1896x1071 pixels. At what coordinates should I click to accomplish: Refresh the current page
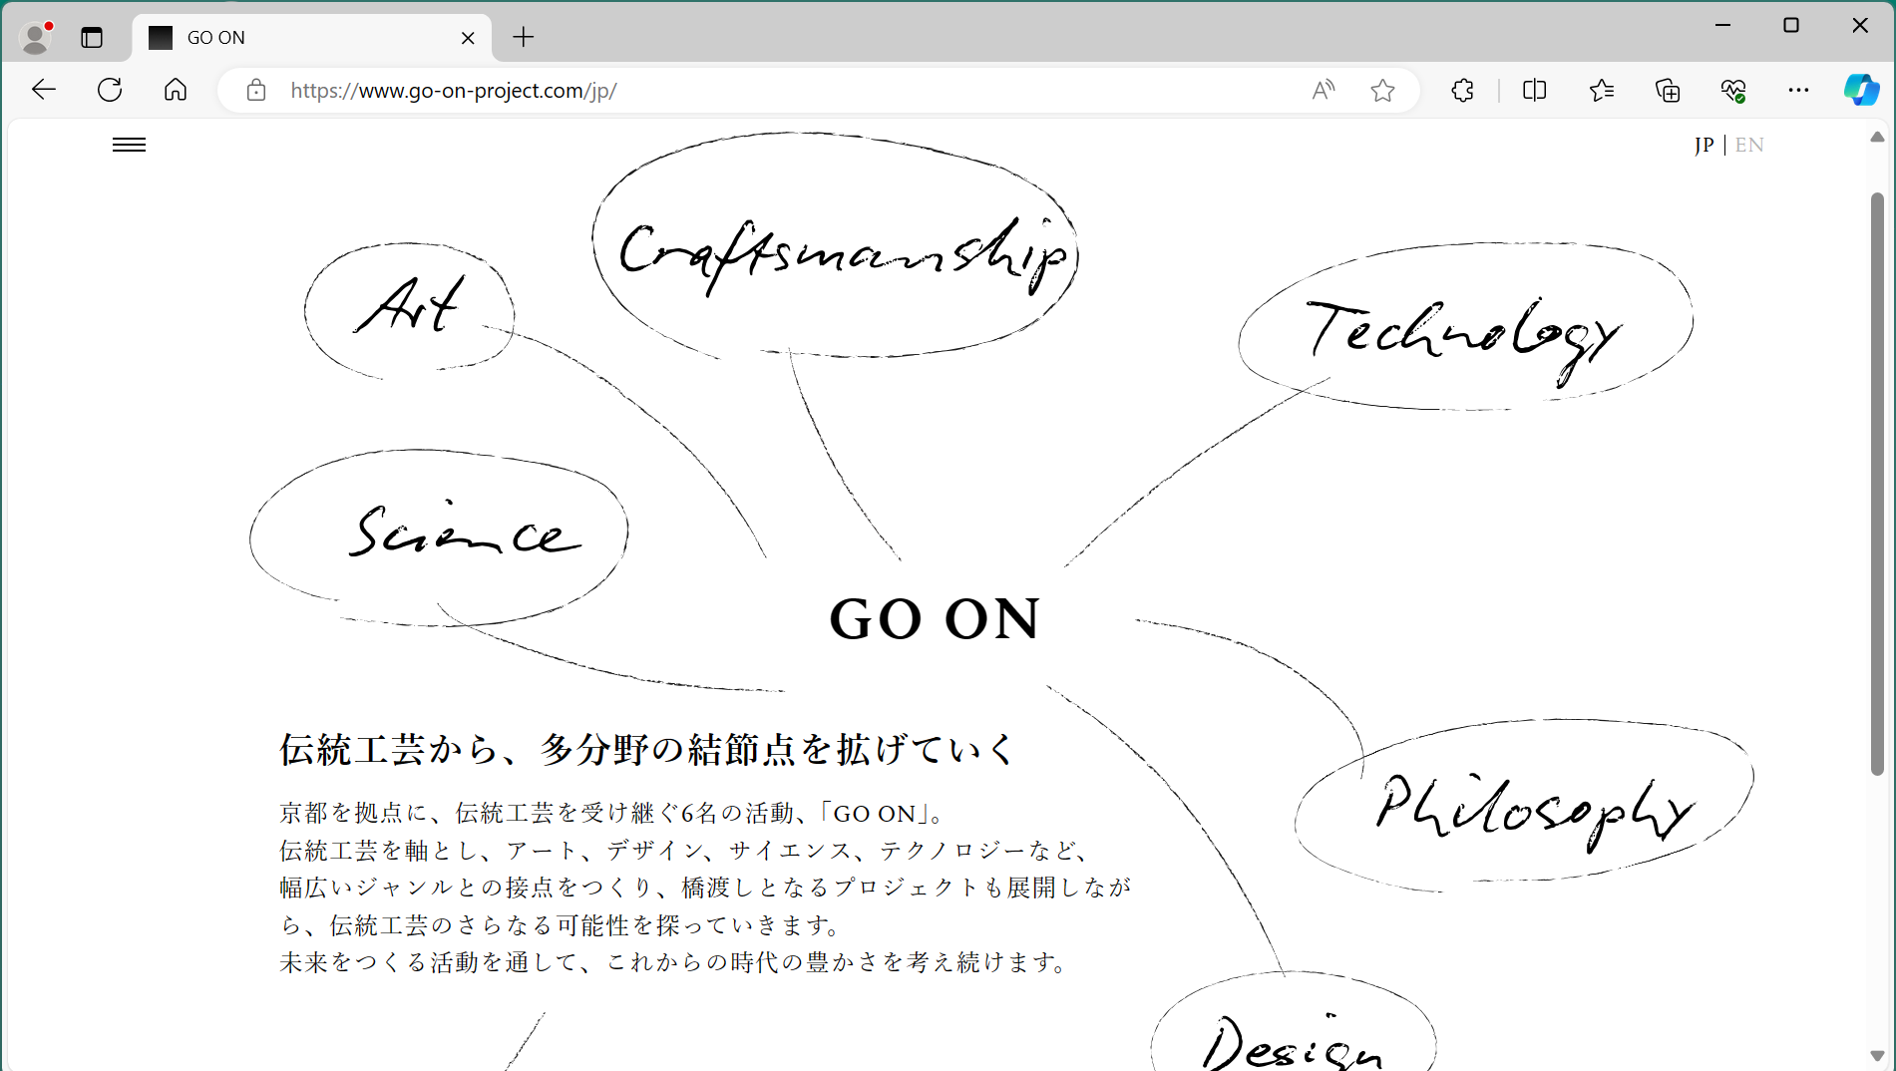point(110,90)
